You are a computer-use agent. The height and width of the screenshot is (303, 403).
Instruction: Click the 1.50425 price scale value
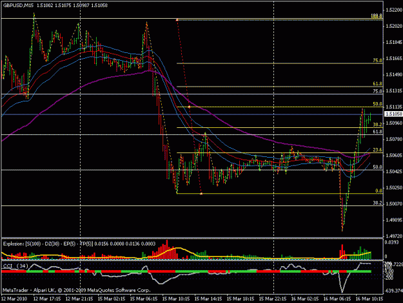tap(393, 171)
